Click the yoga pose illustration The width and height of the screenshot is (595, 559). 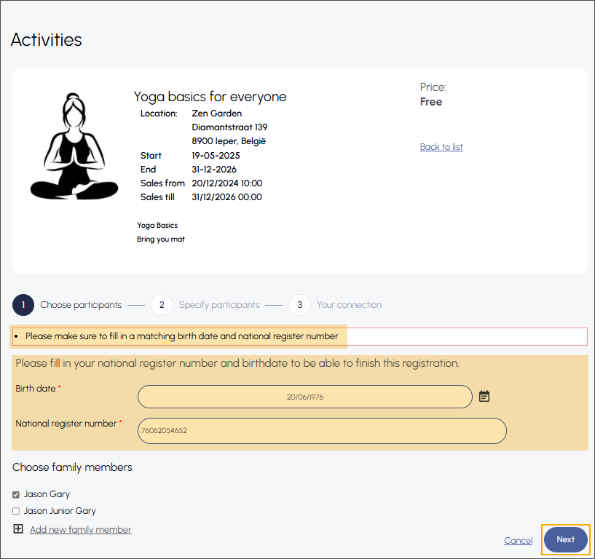(74, 146)
